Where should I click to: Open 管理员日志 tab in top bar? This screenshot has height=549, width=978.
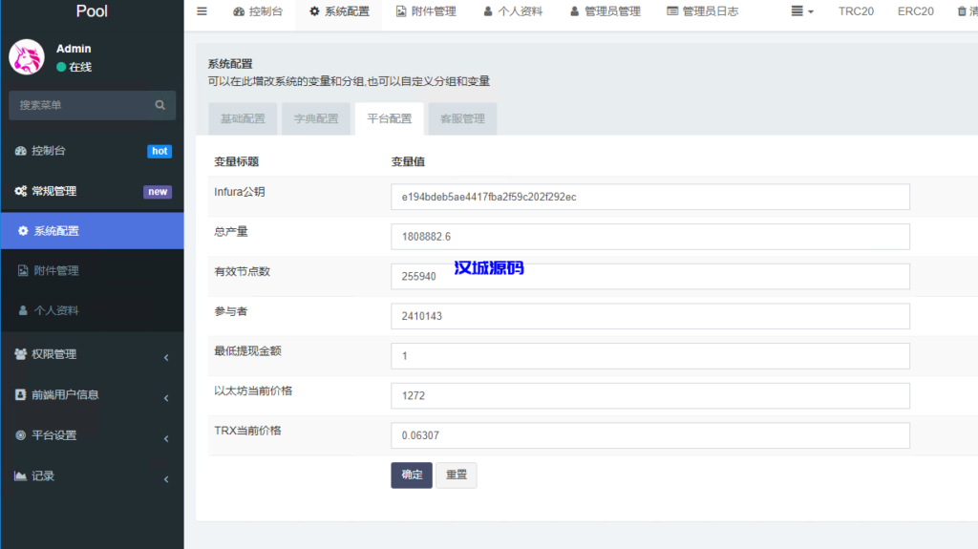[x=702, y=11]
